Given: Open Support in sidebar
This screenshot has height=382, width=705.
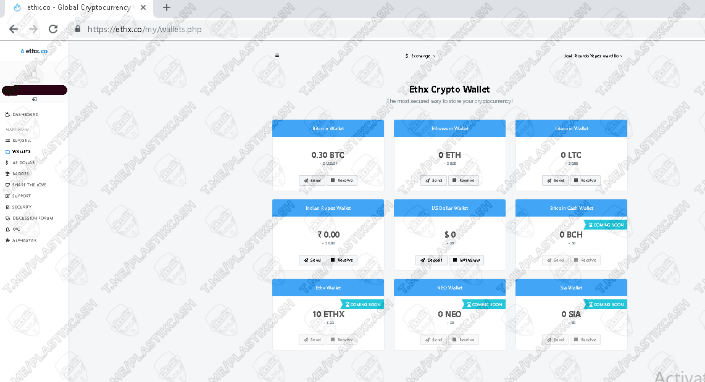Looking at the screenshot, I should click(18, 196).
